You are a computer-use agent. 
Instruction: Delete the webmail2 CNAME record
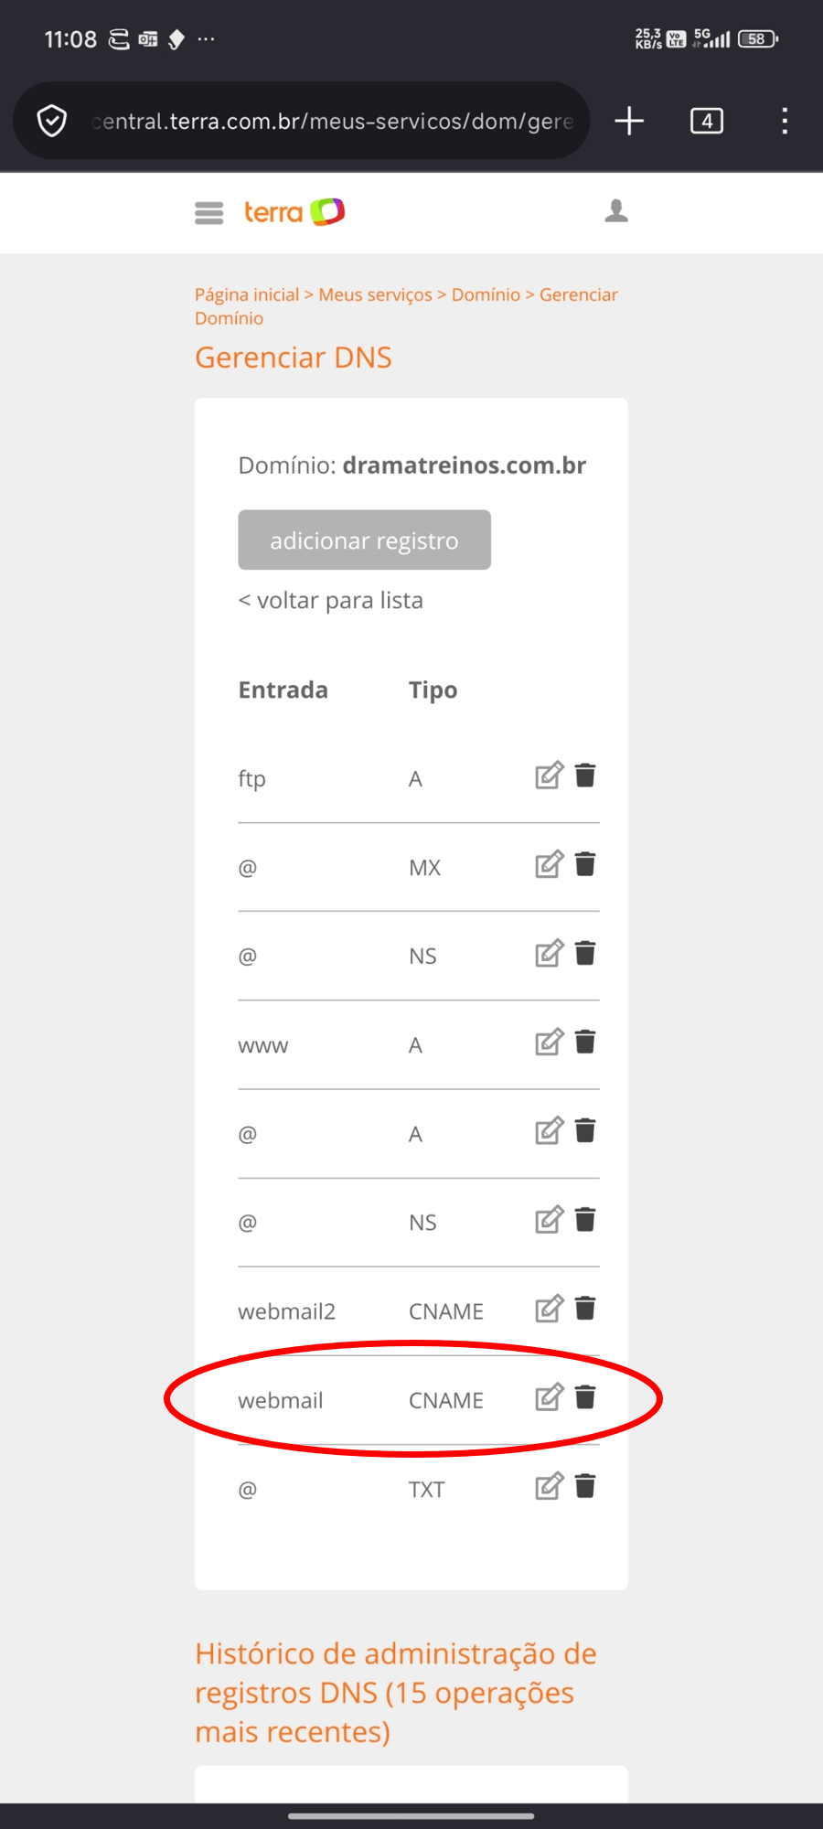585,1309
